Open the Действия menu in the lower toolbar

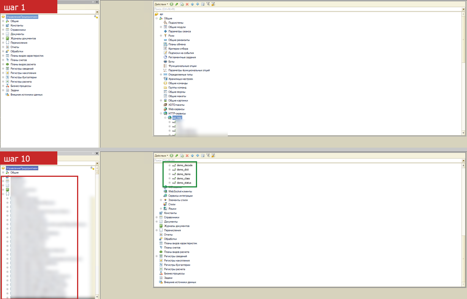pos(161,156)
